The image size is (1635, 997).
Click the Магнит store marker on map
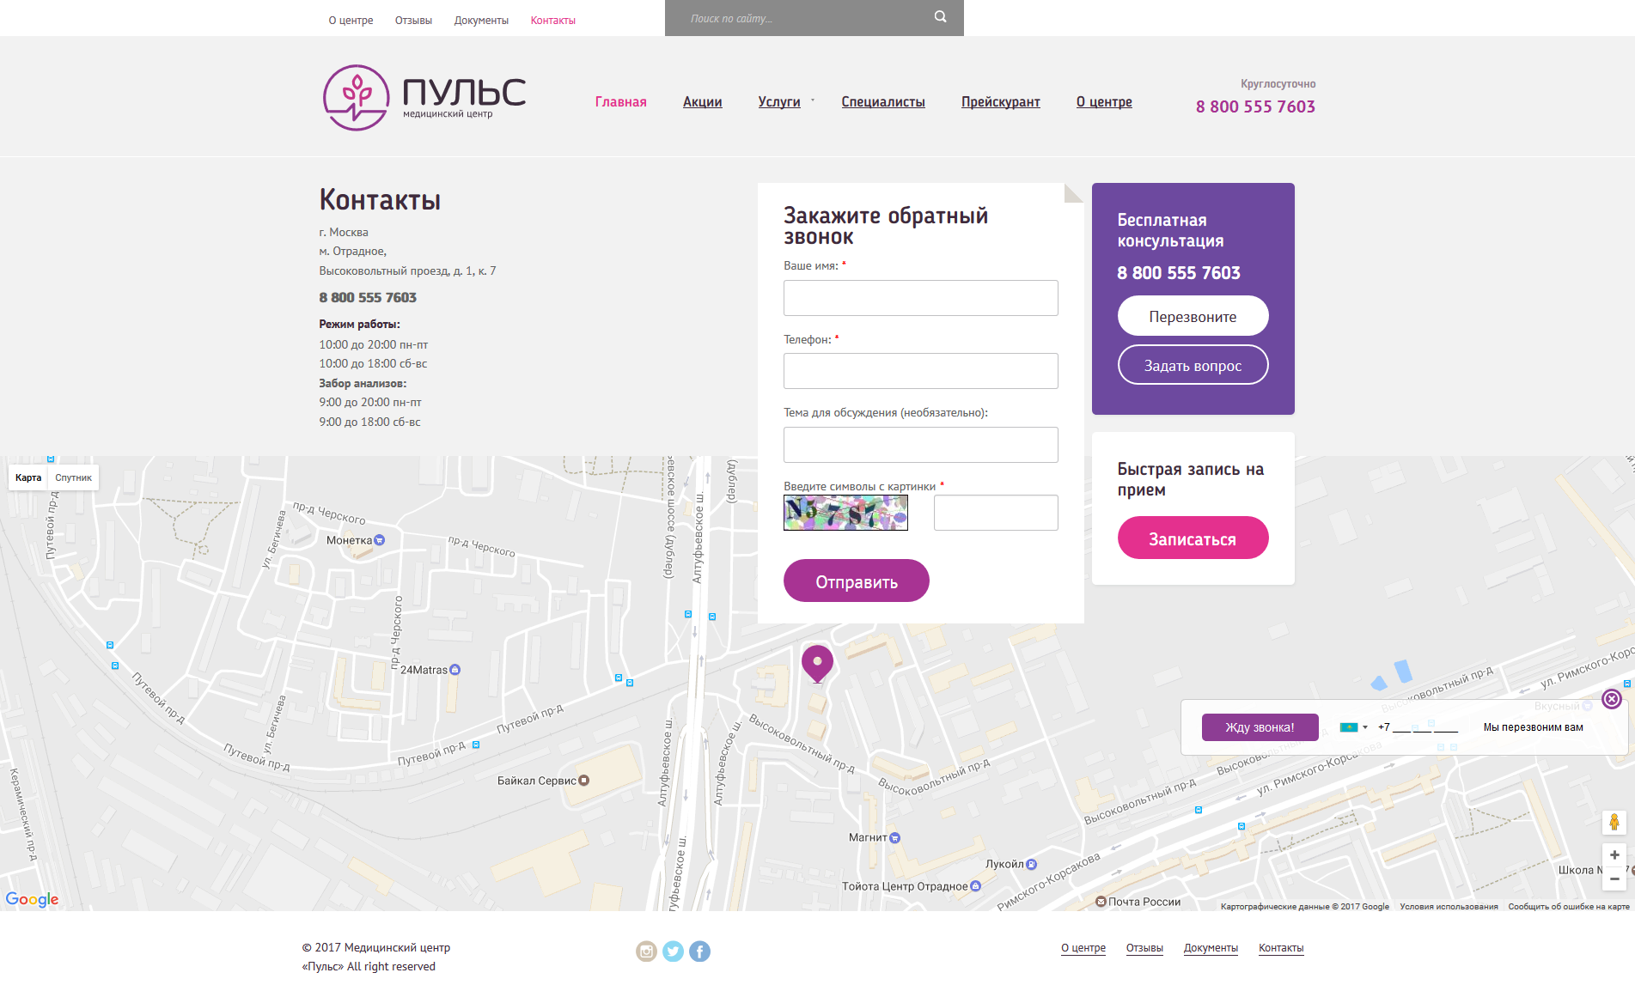coord(895,837)
